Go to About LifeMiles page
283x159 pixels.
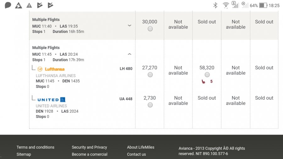click(141, 147)
